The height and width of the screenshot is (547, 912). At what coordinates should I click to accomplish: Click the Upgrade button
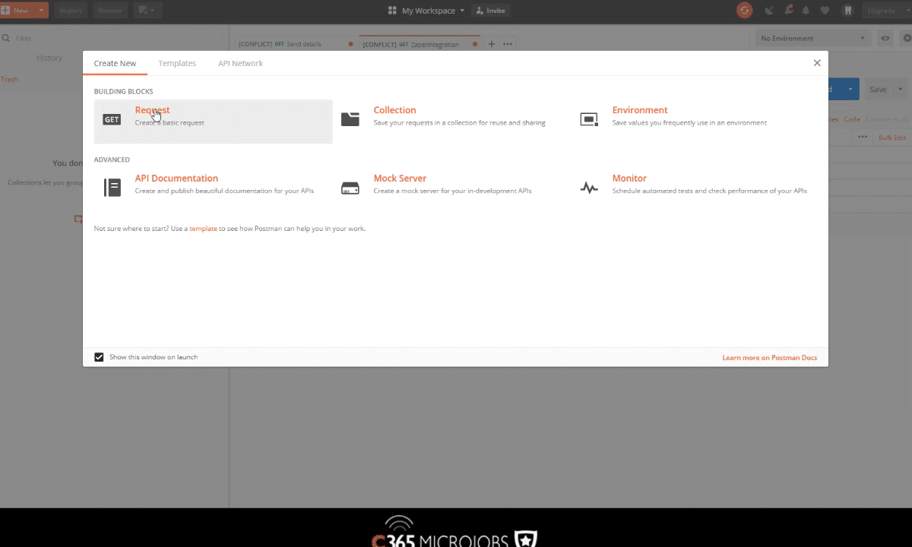pyautogui.click(x=882, y=11)
